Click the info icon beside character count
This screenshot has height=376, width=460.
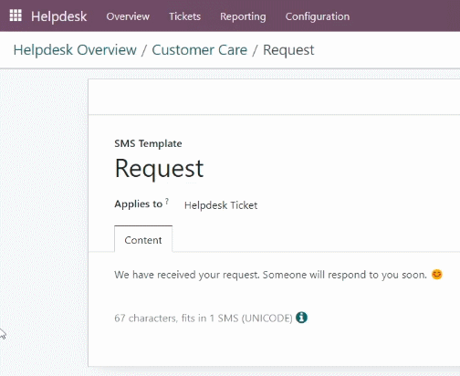pos(301,318)
